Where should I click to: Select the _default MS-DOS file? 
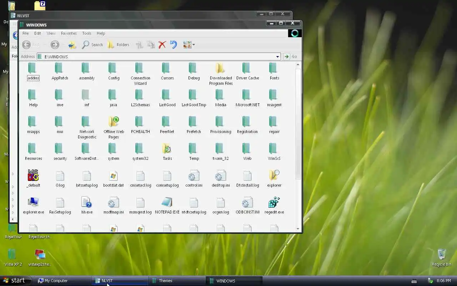click(x=33, y=179)
